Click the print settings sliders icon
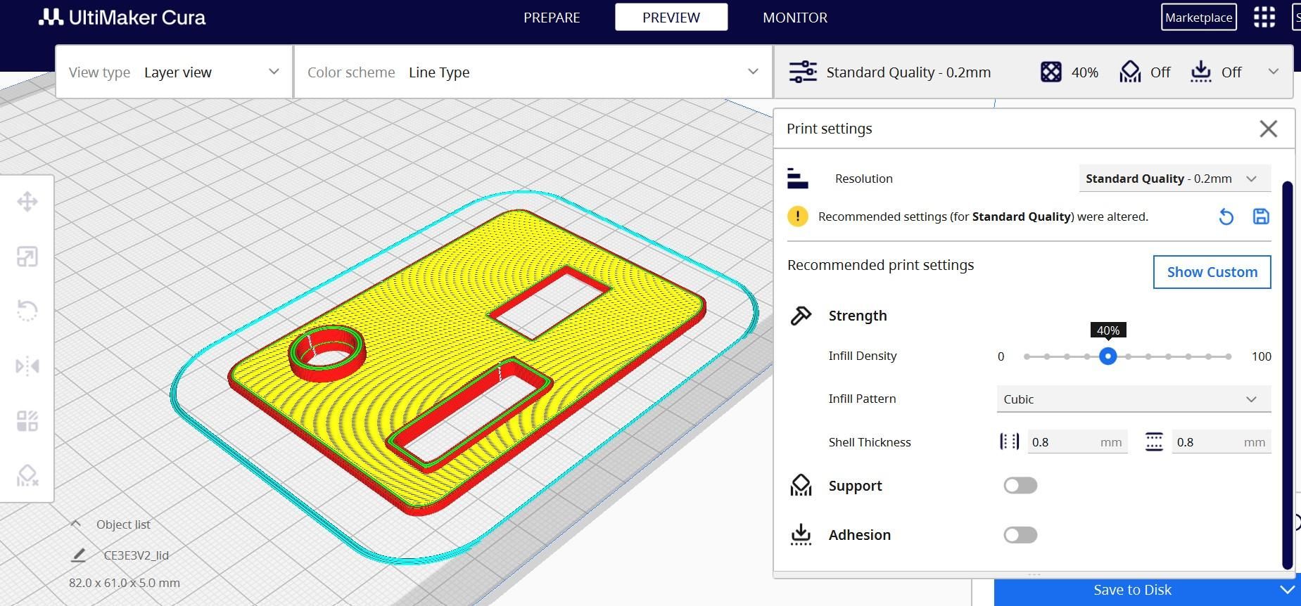This screenshot has height=606, width=1301. (803, 72)
